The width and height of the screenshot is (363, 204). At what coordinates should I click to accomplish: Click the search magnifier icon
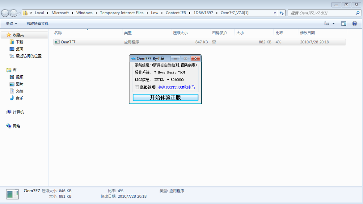(358, 13)
